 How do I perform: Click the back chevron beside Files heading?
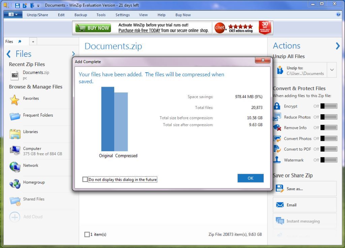8,54
